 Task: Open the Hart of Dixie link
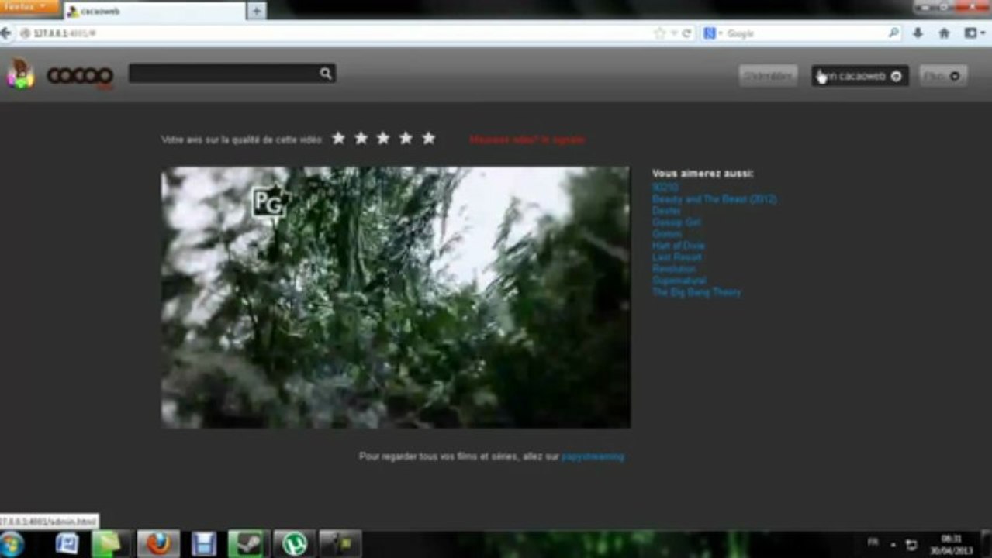pyautogui.click(x=679, y=246)
